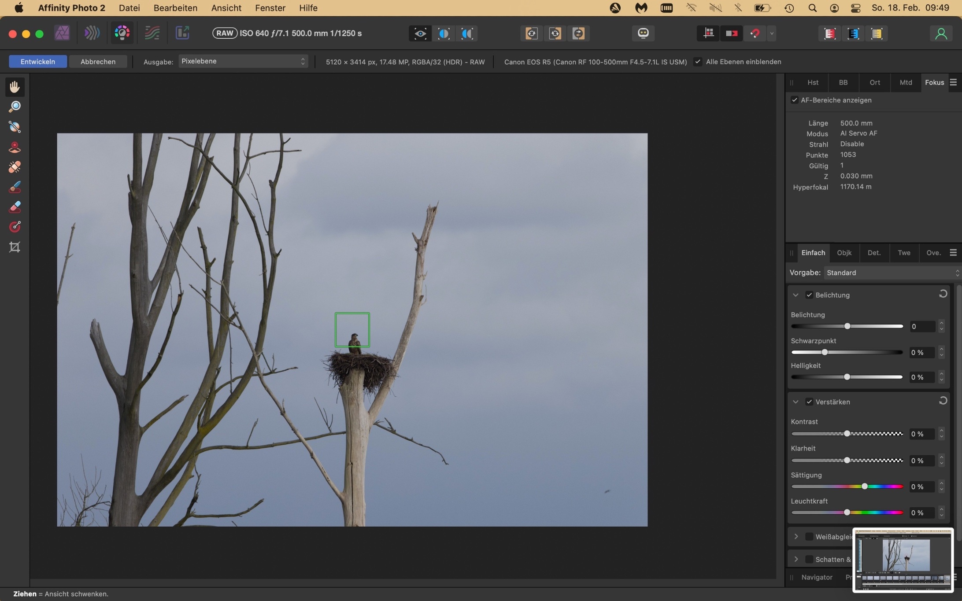
Task: Click the Kontrast slider handle
Action: (847, 434)
